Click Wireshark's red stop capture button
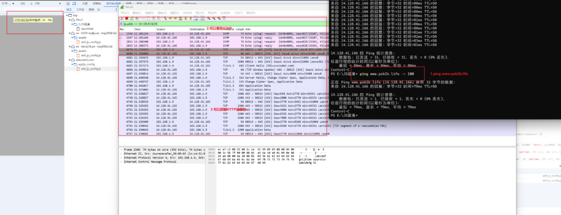The height and width of the screenshot is (215, 561). tap(127, 18)
